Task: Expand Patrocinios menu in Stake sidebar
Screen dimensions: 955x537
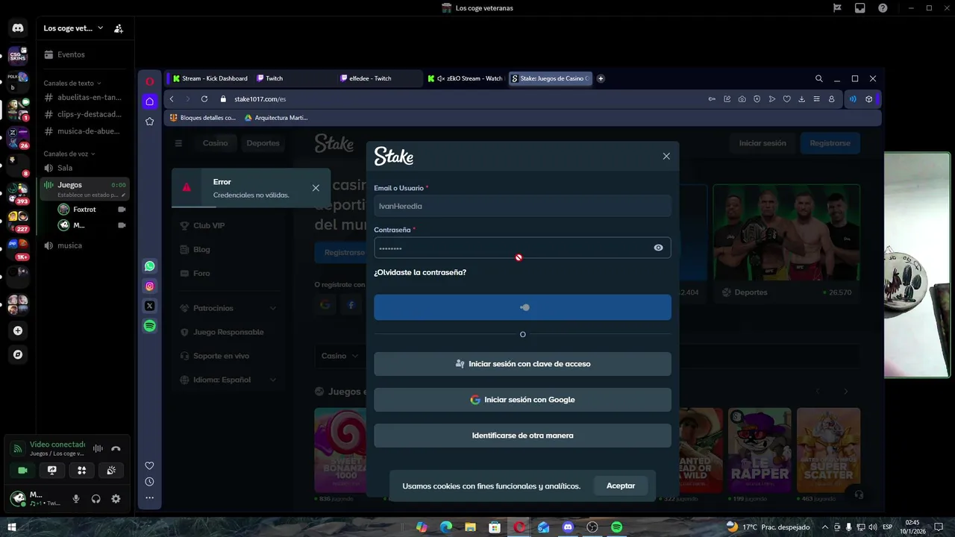Action: point(228,308)
